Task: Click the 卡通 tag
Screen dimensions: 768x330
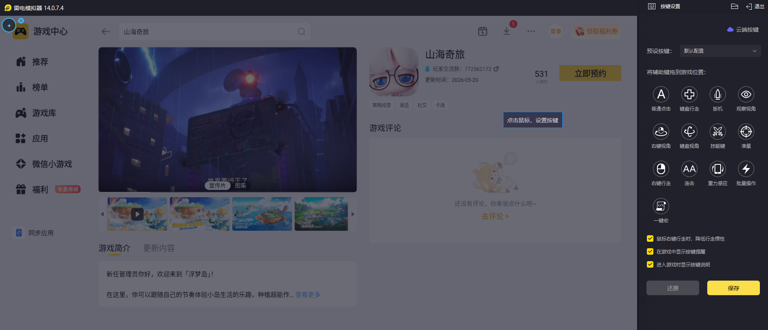Action: pos(440,105)
